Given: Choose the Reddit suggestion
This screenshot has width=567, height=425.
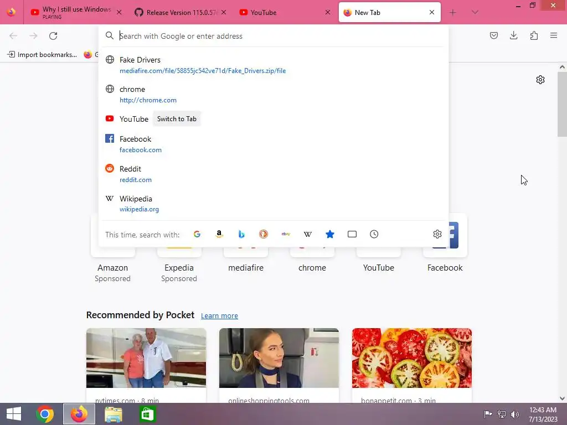Looking at the screenshot, I should tap(274, 174).
